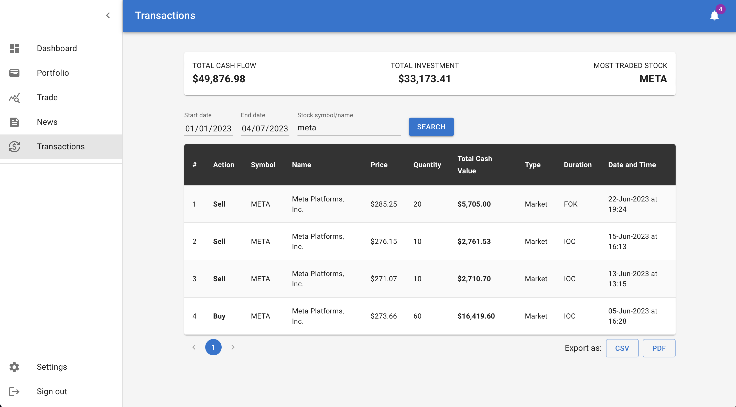Click the Date and Time header
The width and height of the screenshot is (736, 407).
632,165
